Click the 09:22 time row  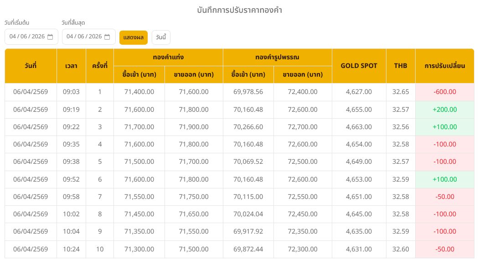click(x=71, y=127)
